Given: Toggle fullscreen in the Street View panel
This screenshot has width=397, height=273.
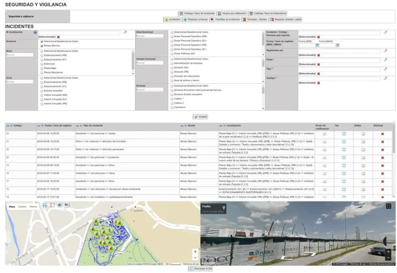Looking at the screenshot, I should click(x=389, y=206).
